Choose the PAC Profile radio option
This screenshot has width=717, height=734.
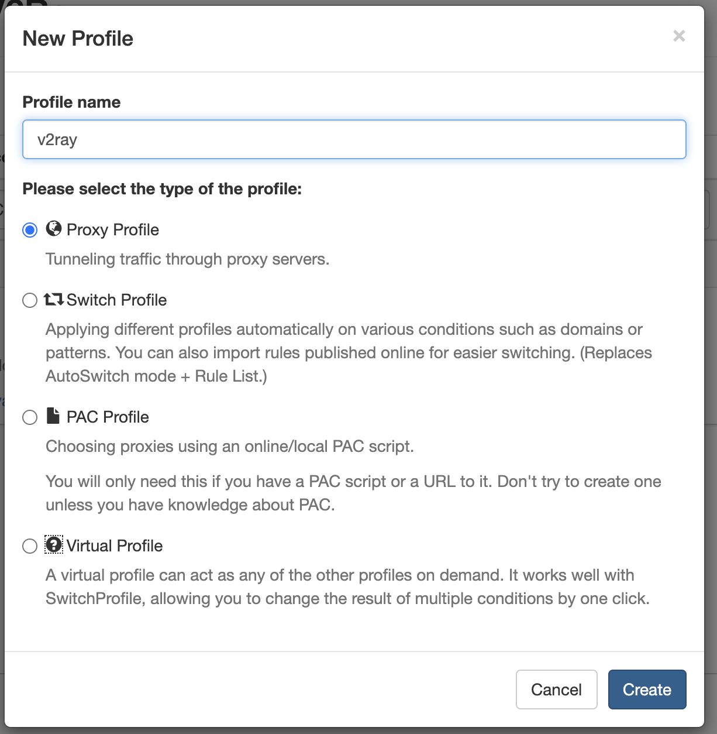30,417
